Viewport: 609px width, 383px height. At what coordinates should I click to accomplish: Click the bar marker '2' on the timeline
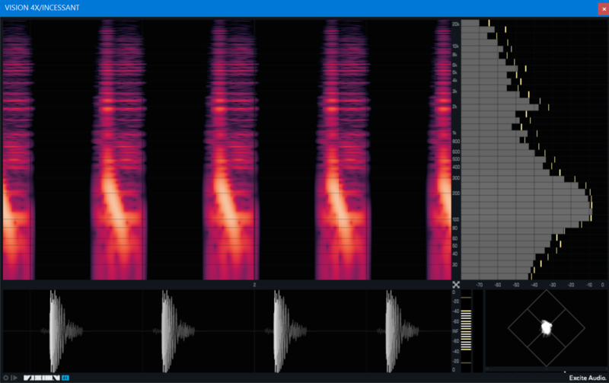pos(254,285)
